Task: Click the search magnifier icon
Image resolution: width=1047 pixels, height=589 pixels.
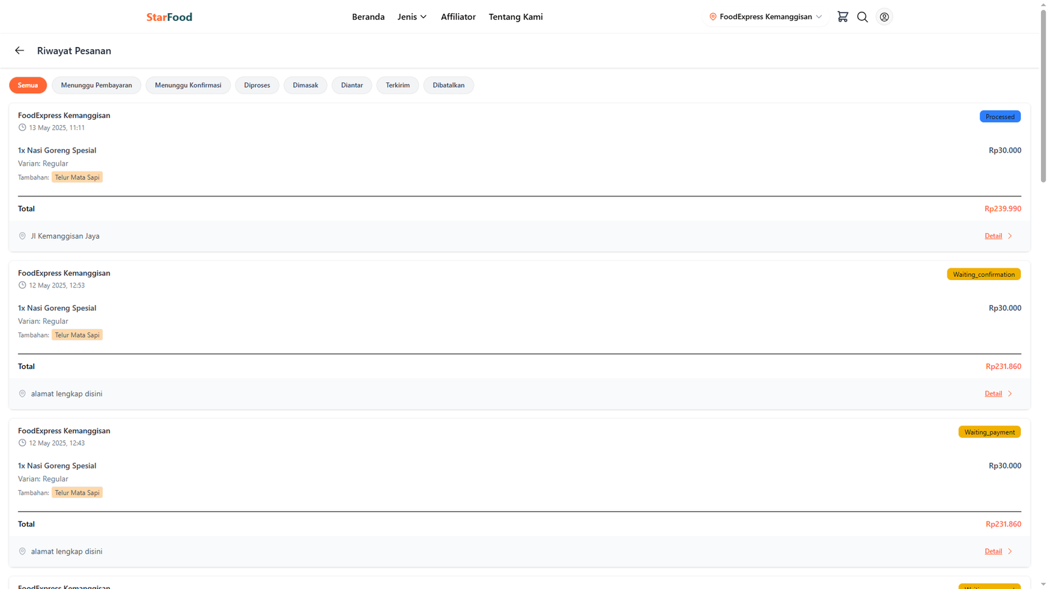Action: 862,17
